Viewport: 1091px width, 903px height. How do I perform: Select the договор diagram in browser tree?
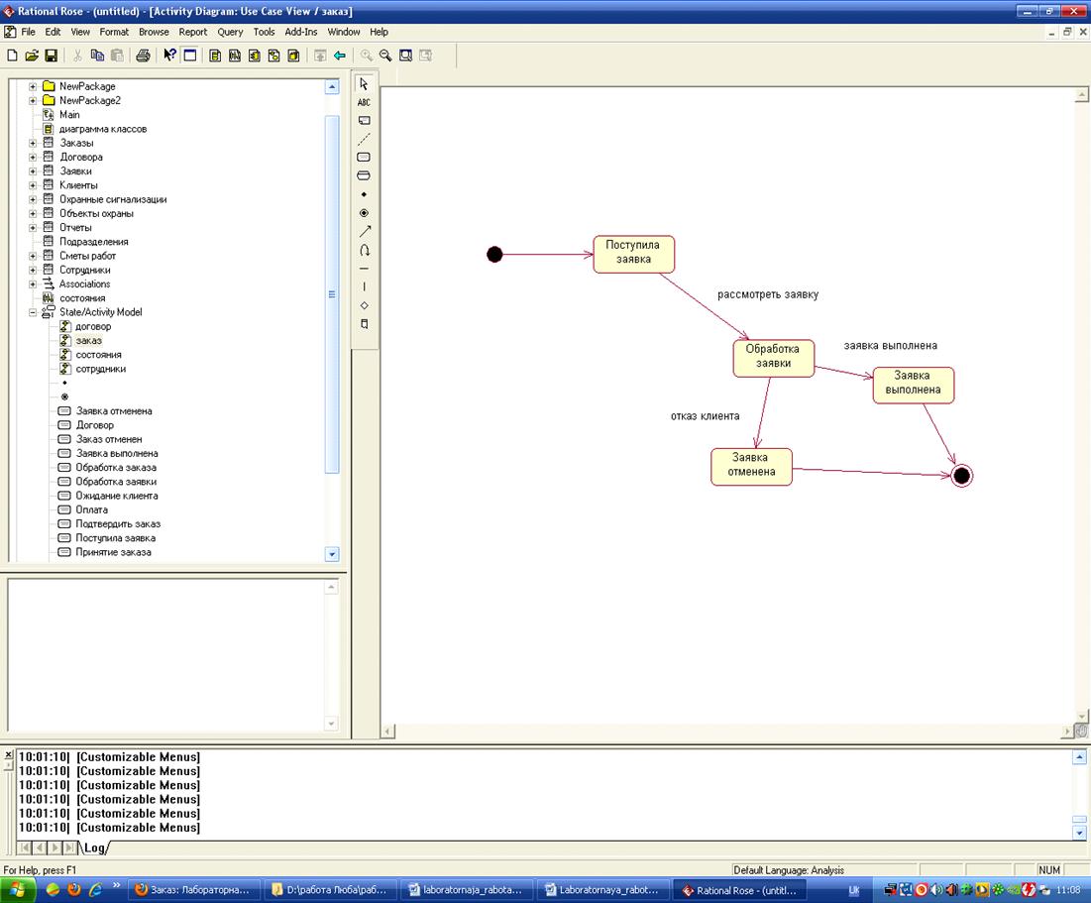93,326
